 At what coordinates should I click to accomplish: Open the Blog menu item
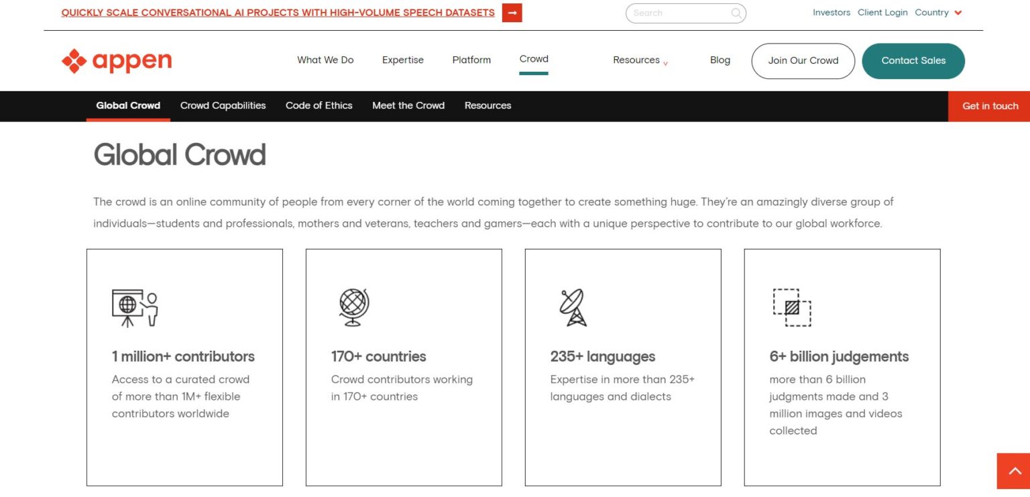[720, 60]
